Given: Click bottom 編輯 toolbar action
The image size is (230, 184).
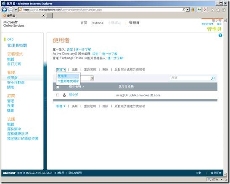Looking at the screenshot, I should point(74,106).
